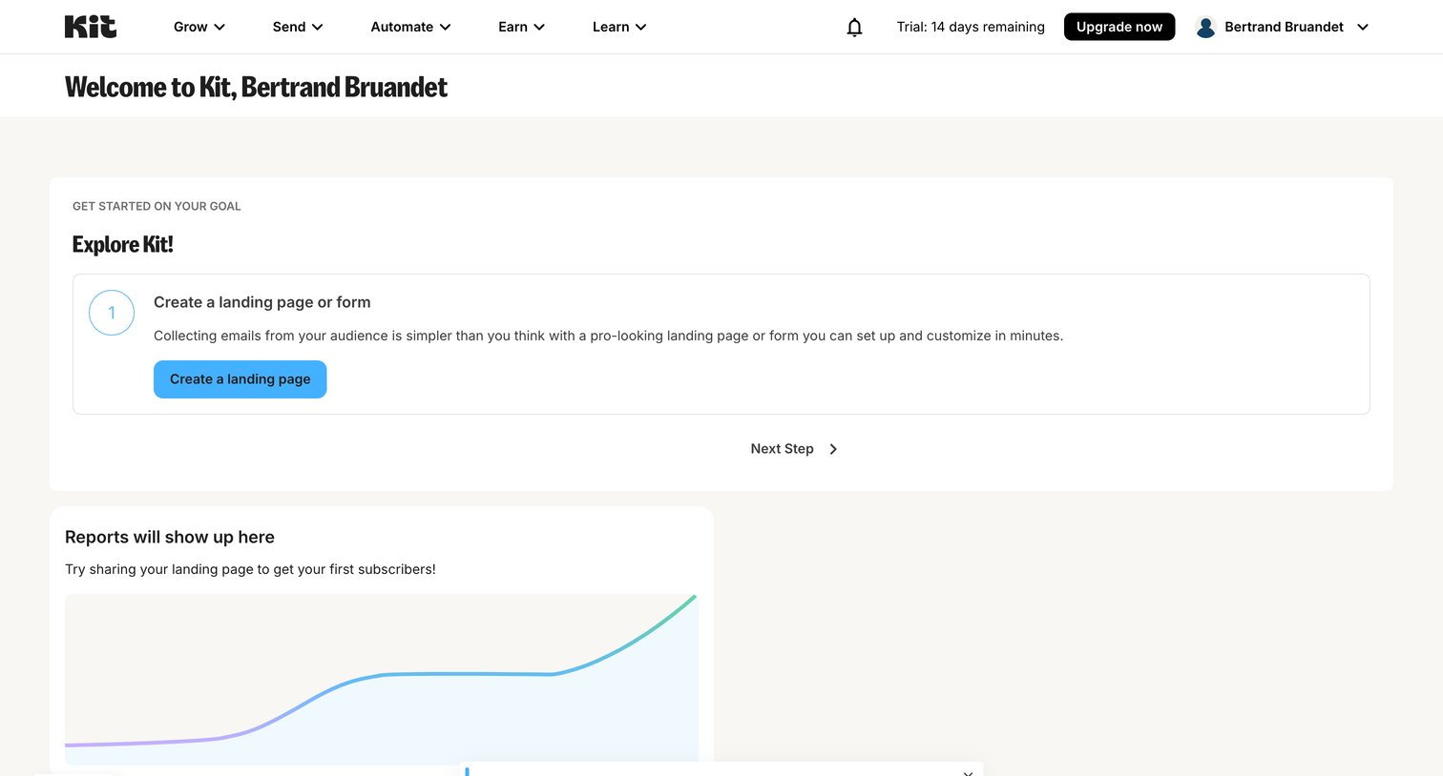Click 'GET STARTED ON YOUR GOAL' label
Viewport: 1443px width, 776px height.
tap(157, 206)
